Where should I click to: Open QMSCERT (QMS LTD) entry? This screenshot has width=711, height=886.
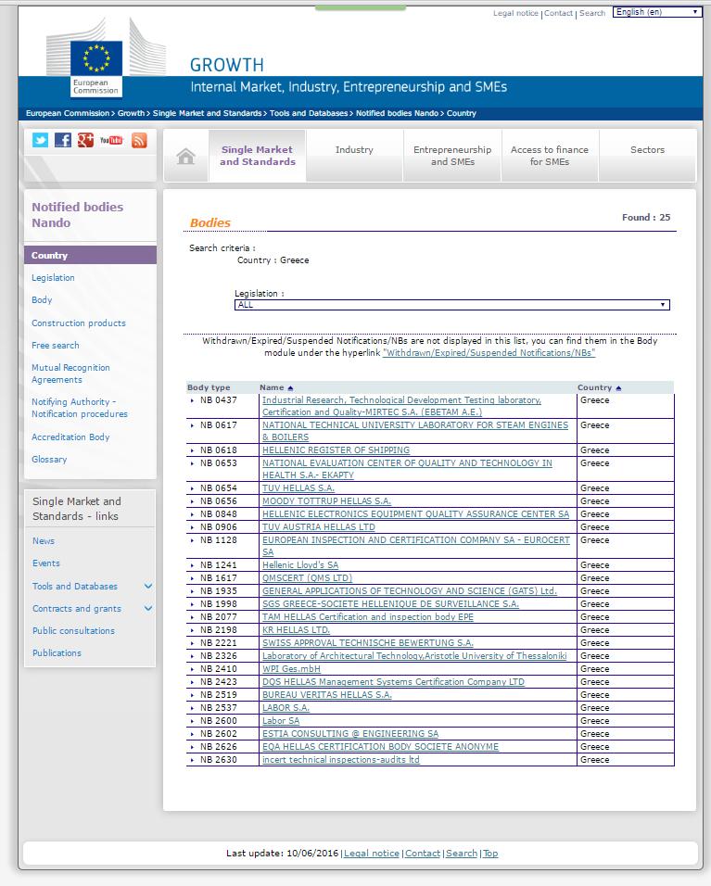[307, 578]
